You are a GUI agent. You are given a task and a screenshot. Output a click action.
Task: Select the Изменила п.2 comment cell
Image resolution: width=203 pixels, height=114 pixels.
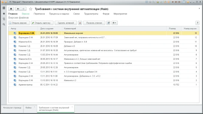click(x=70, y=80)
